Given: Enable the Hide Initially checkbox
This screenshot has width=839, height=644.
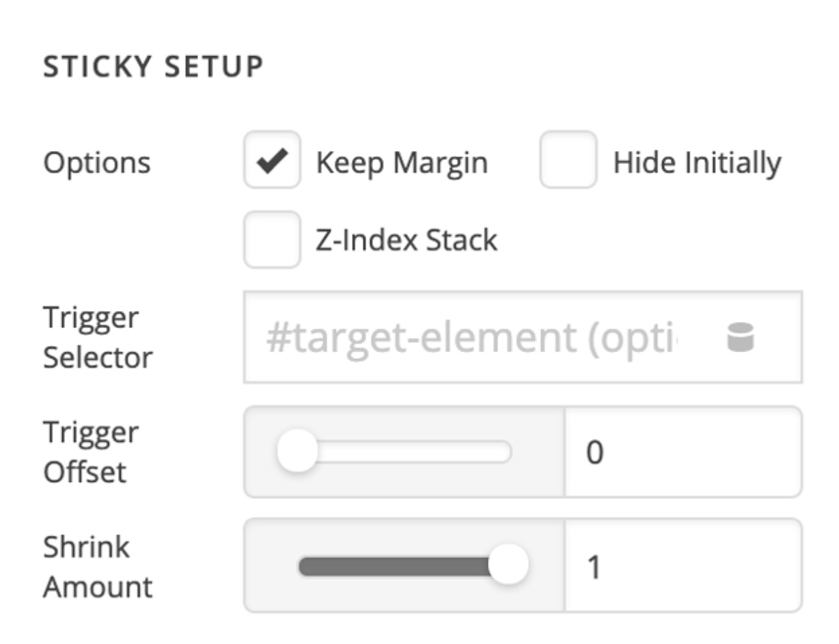Looking at the screenshot, I should pos(568,160).
